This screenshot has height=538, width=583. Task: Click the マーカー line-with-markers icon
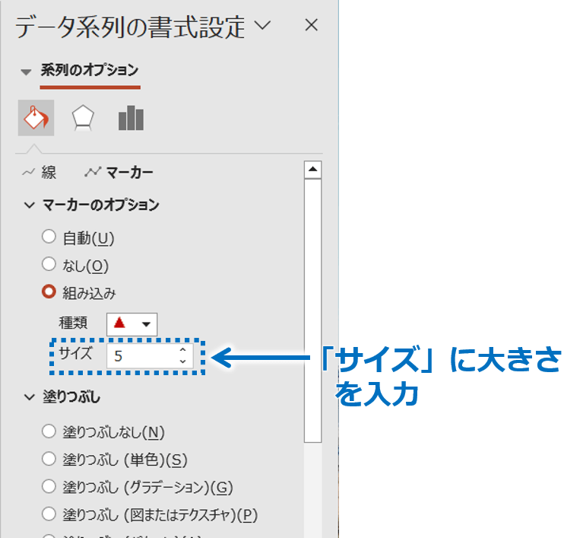[x=93, y=172]
